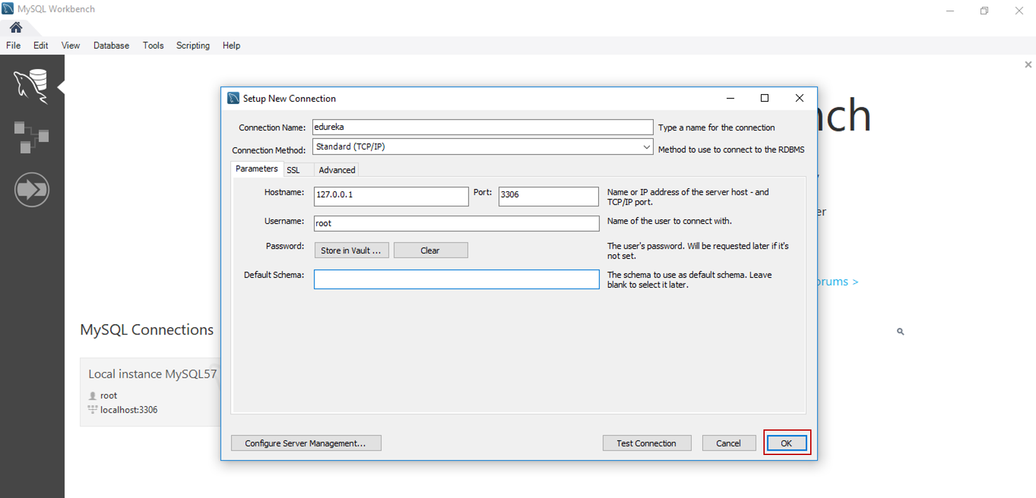Click the Default Schema field

click(x=457, y=279)
